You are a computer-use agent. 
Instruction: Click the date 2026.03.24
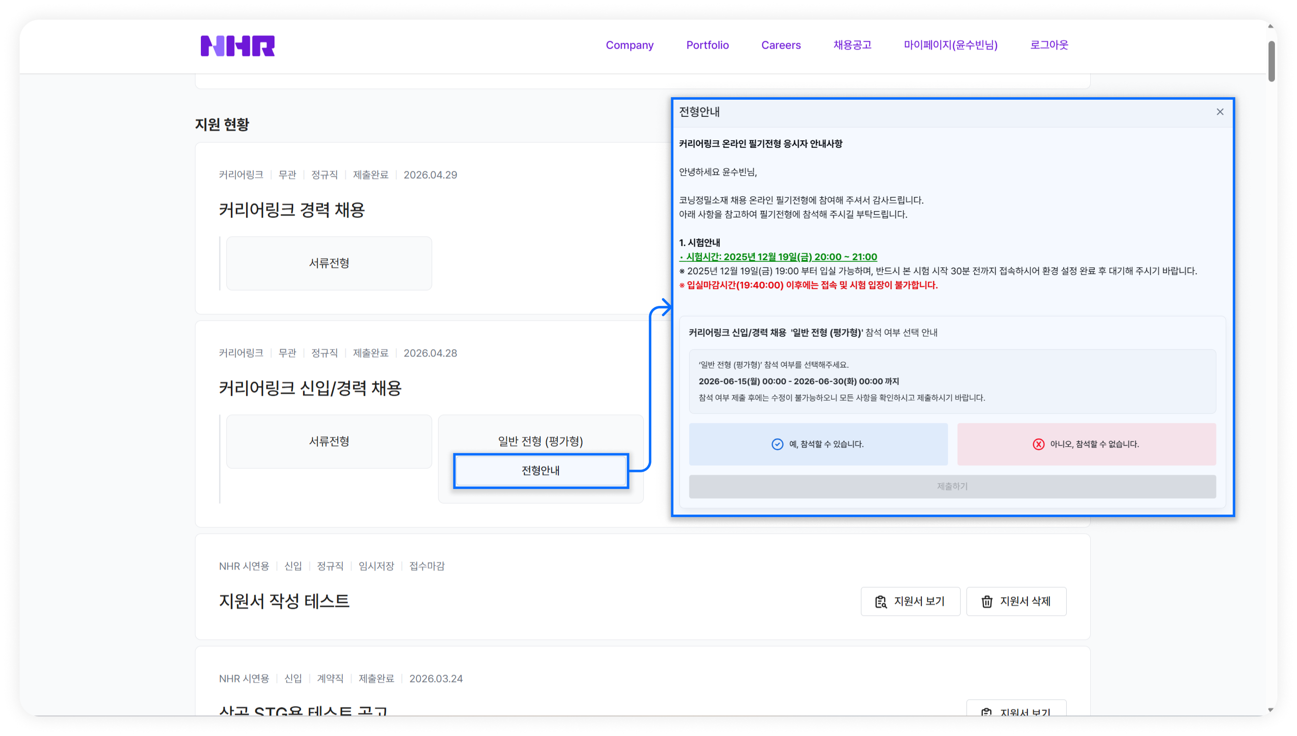click(436, 679)
